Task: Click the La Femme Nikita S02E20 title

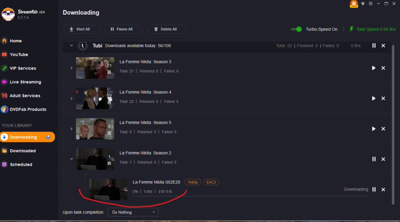Action: coord(156,182)
